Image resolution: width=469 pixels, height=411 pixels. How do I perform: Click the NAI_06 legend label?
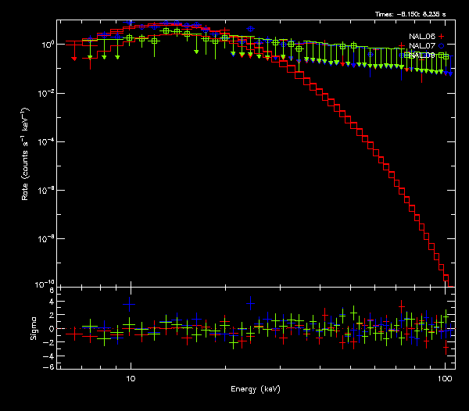tap(421, 37)
